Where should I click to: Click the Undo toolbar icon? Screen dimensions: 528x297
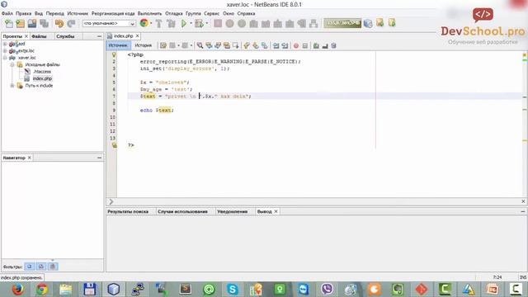coord(59,24)
